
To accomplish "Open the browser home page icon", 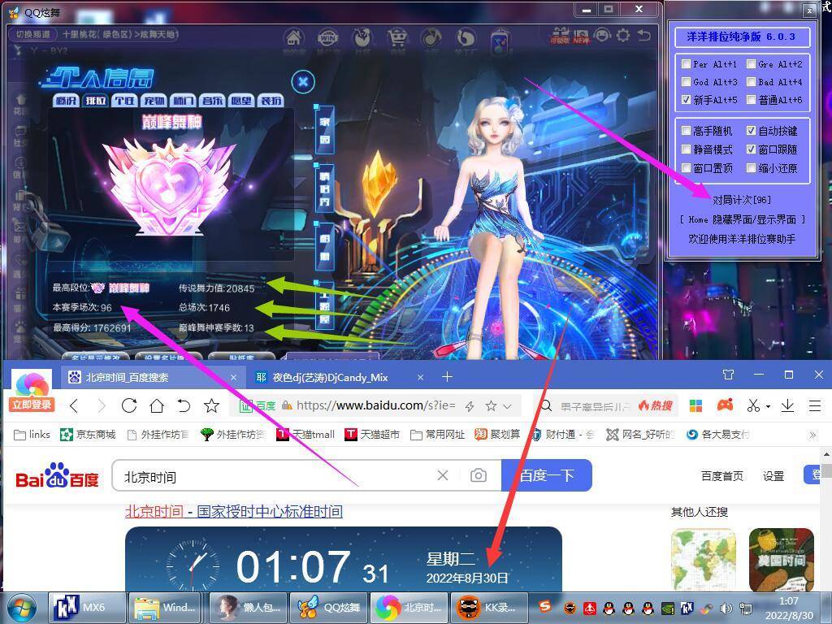I will (x=157, y=406).
